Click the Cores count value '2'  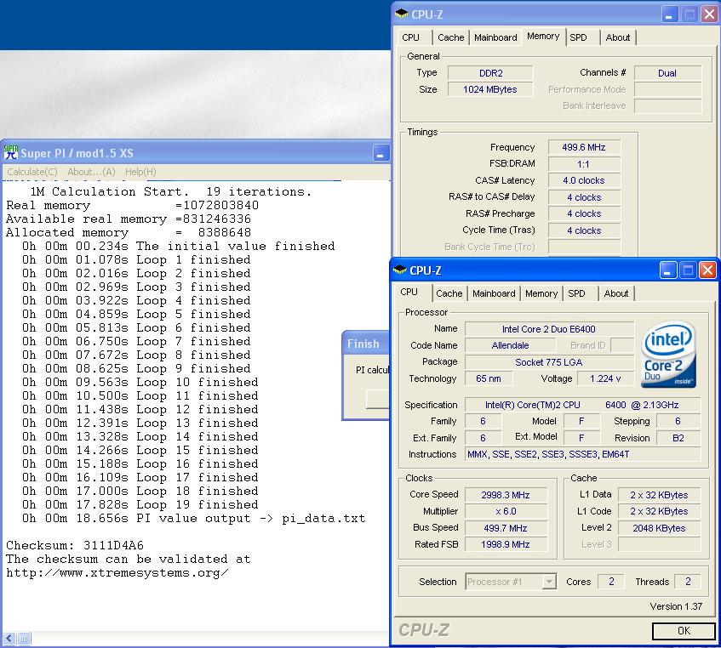point(611,582)
